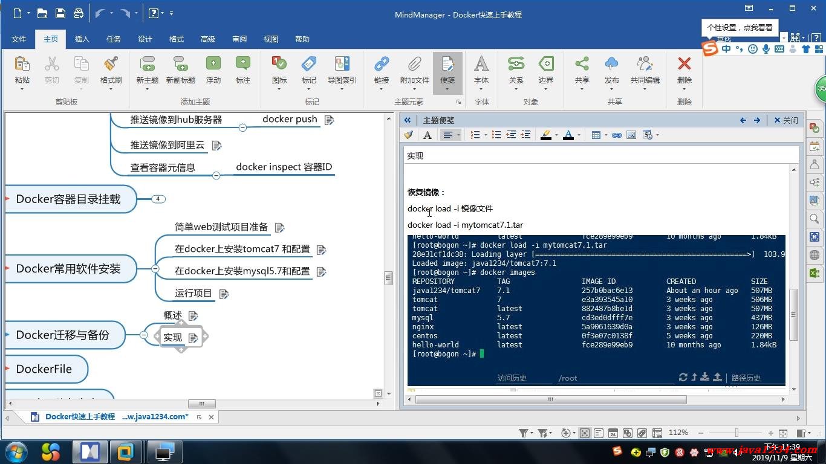The height and width of the screenshot is (464, 826).
Task: Insert a 标注 callout topic
Action: click(x=243, y=70)
